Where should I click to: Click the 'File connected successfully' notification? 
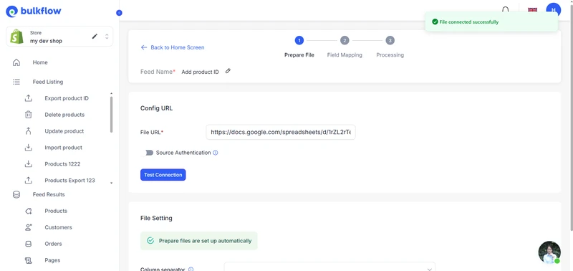click(491, 22)
